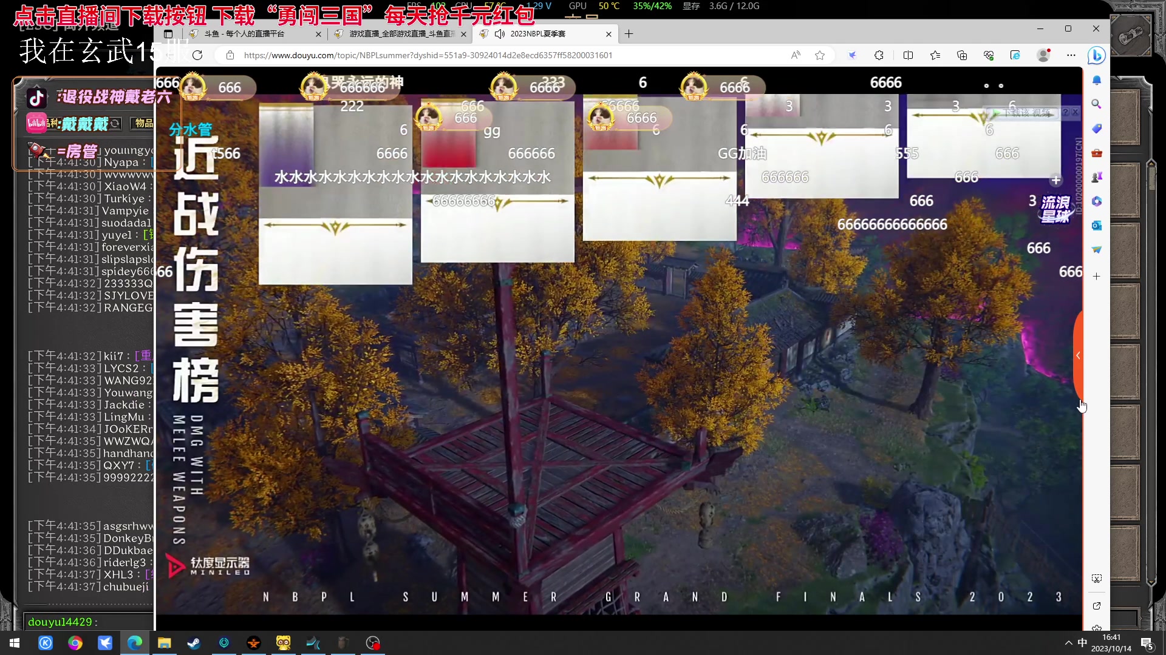
Task: Click the douyu14429 chat input line
Action: click(89, 622)
